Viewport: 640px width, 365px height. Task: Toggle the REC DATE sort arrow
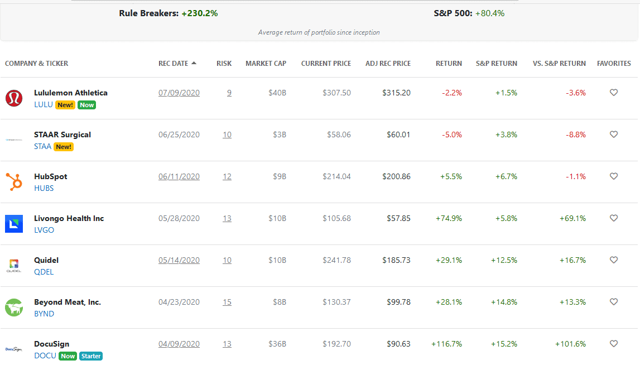194,63
